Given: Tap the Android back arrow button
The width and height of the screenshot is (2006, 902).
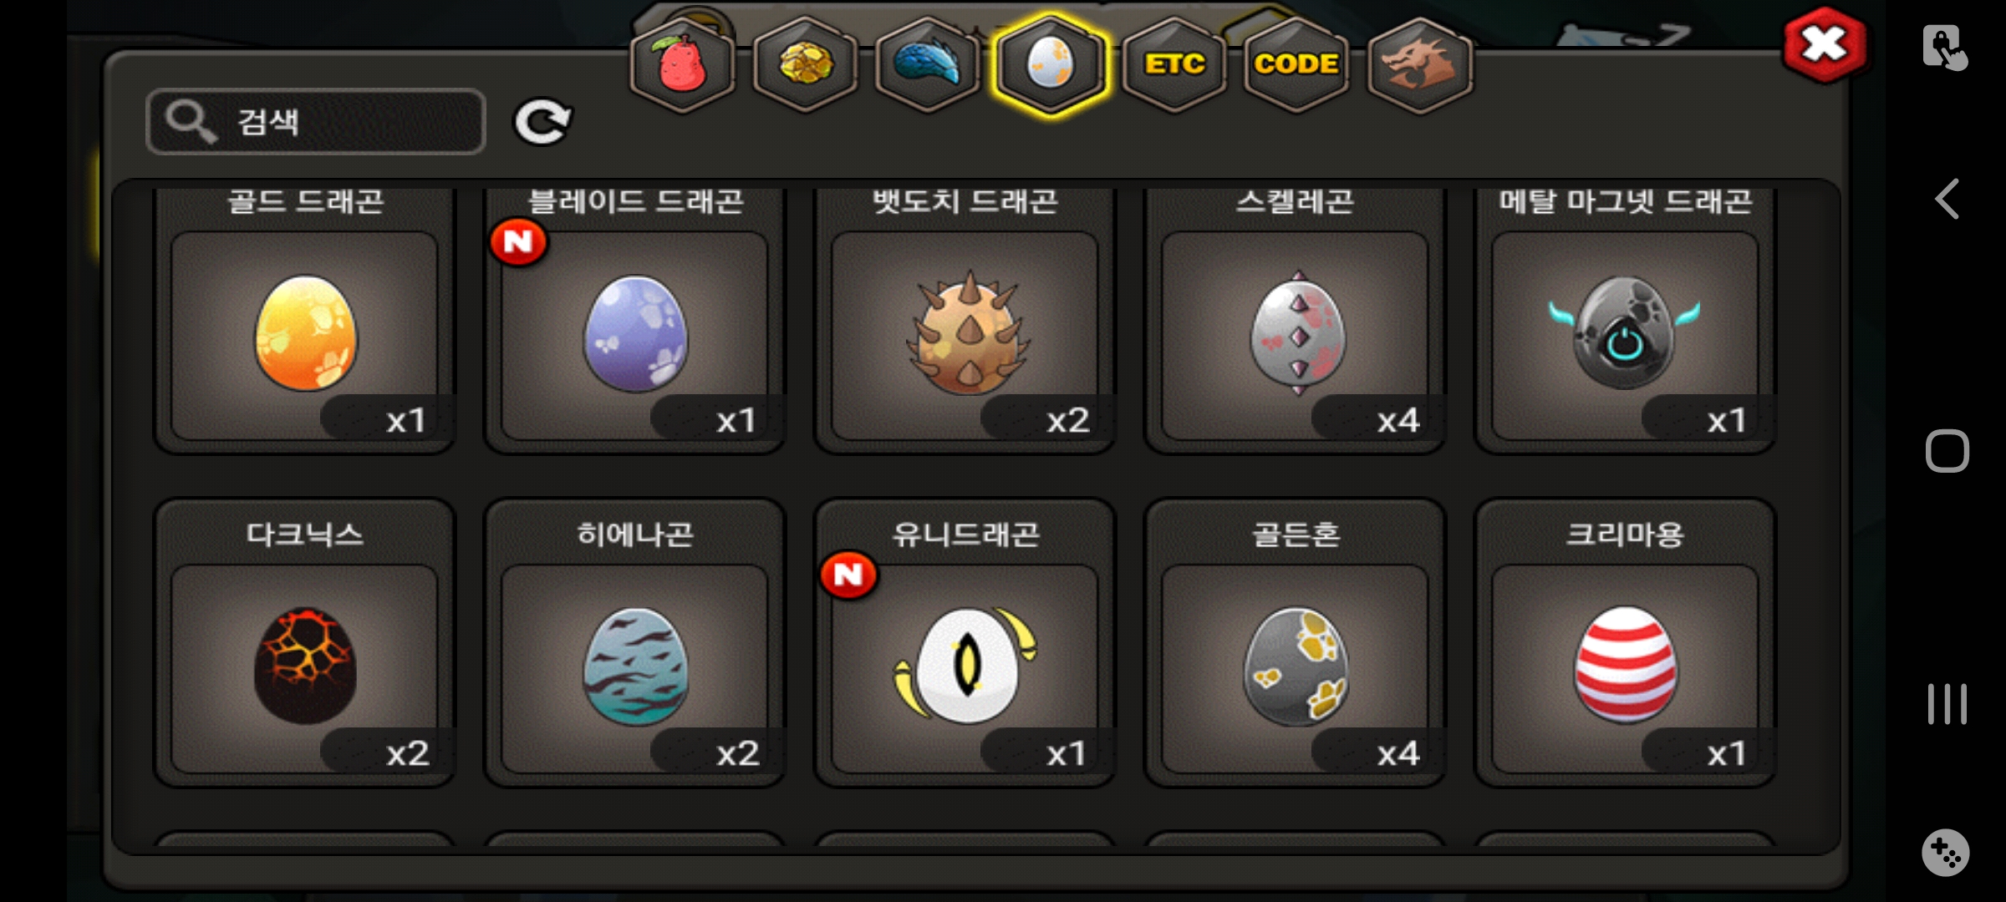Looking at the screenshot, I should [1947, 200].
